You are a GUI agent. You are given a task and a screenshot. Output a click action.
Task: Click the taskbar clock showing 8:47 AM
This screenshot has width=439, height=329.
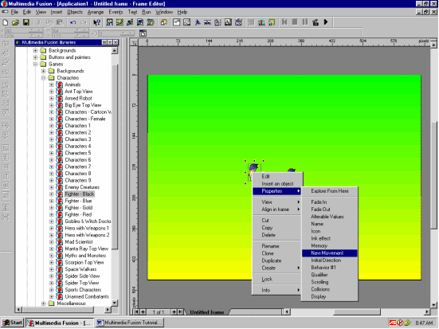pyautogui.click(x=424, y=323)
